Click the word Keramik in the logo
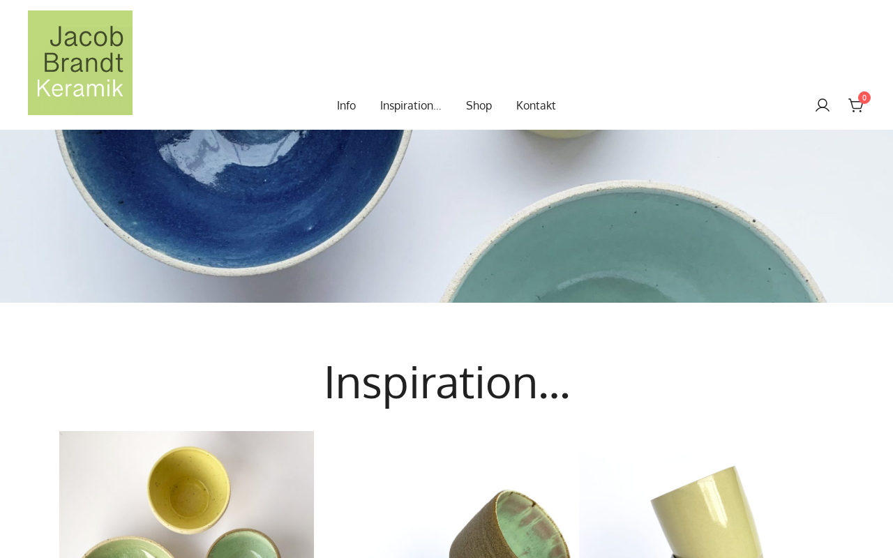Image resolution: width=893 pixels, height=558 pixels. [80, 88]
